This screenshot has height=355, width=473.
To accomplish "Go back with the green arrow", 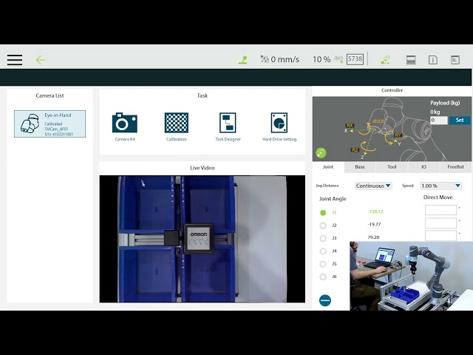I will point(41,60).
